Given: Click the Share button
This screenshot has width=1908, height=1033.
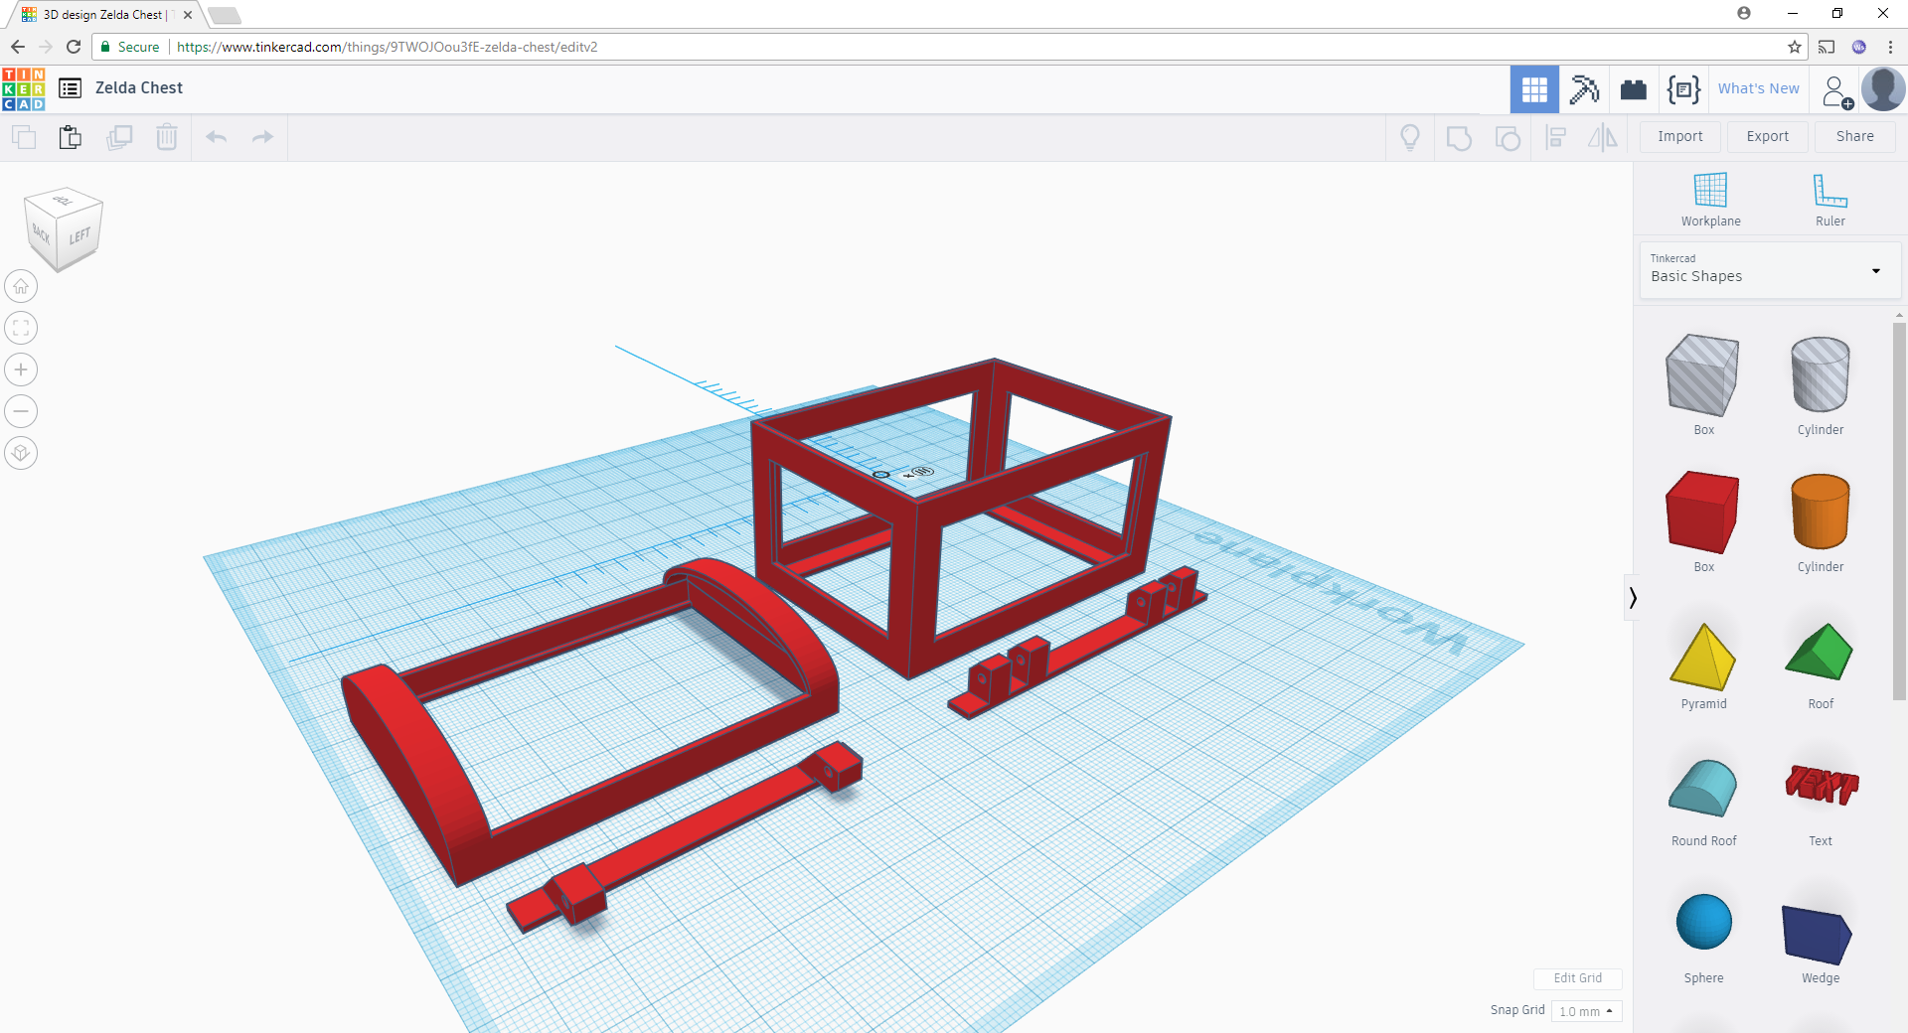Looking at the screenshot, I should click(x=1854, y=136).
